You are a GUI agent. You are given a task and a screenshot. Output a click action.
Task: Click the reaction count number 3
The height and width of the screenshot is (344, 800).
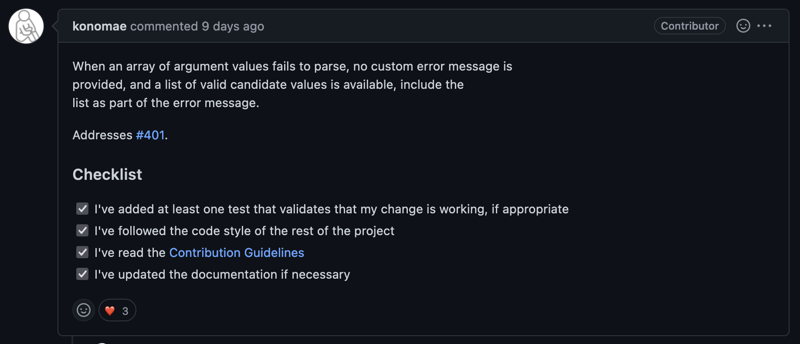125,311
